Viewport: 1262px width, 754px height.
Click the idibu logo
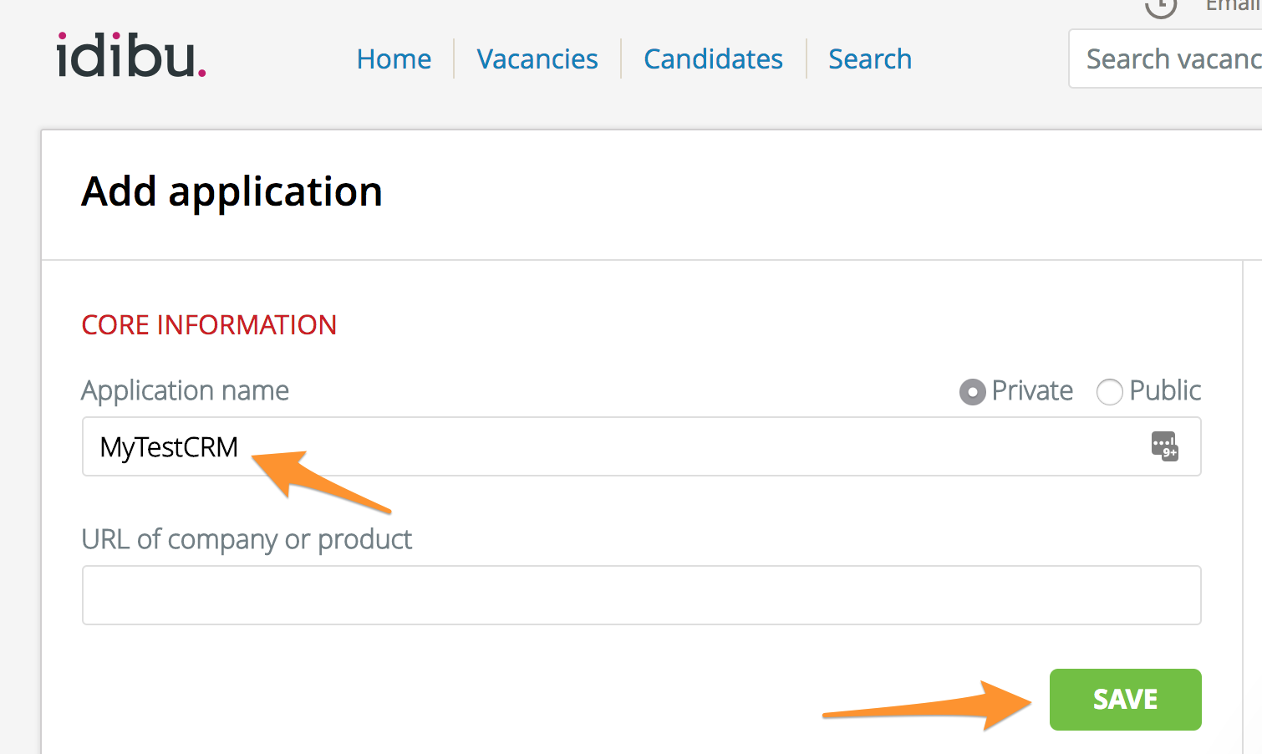pyautogui.click(x=131, y=56)
